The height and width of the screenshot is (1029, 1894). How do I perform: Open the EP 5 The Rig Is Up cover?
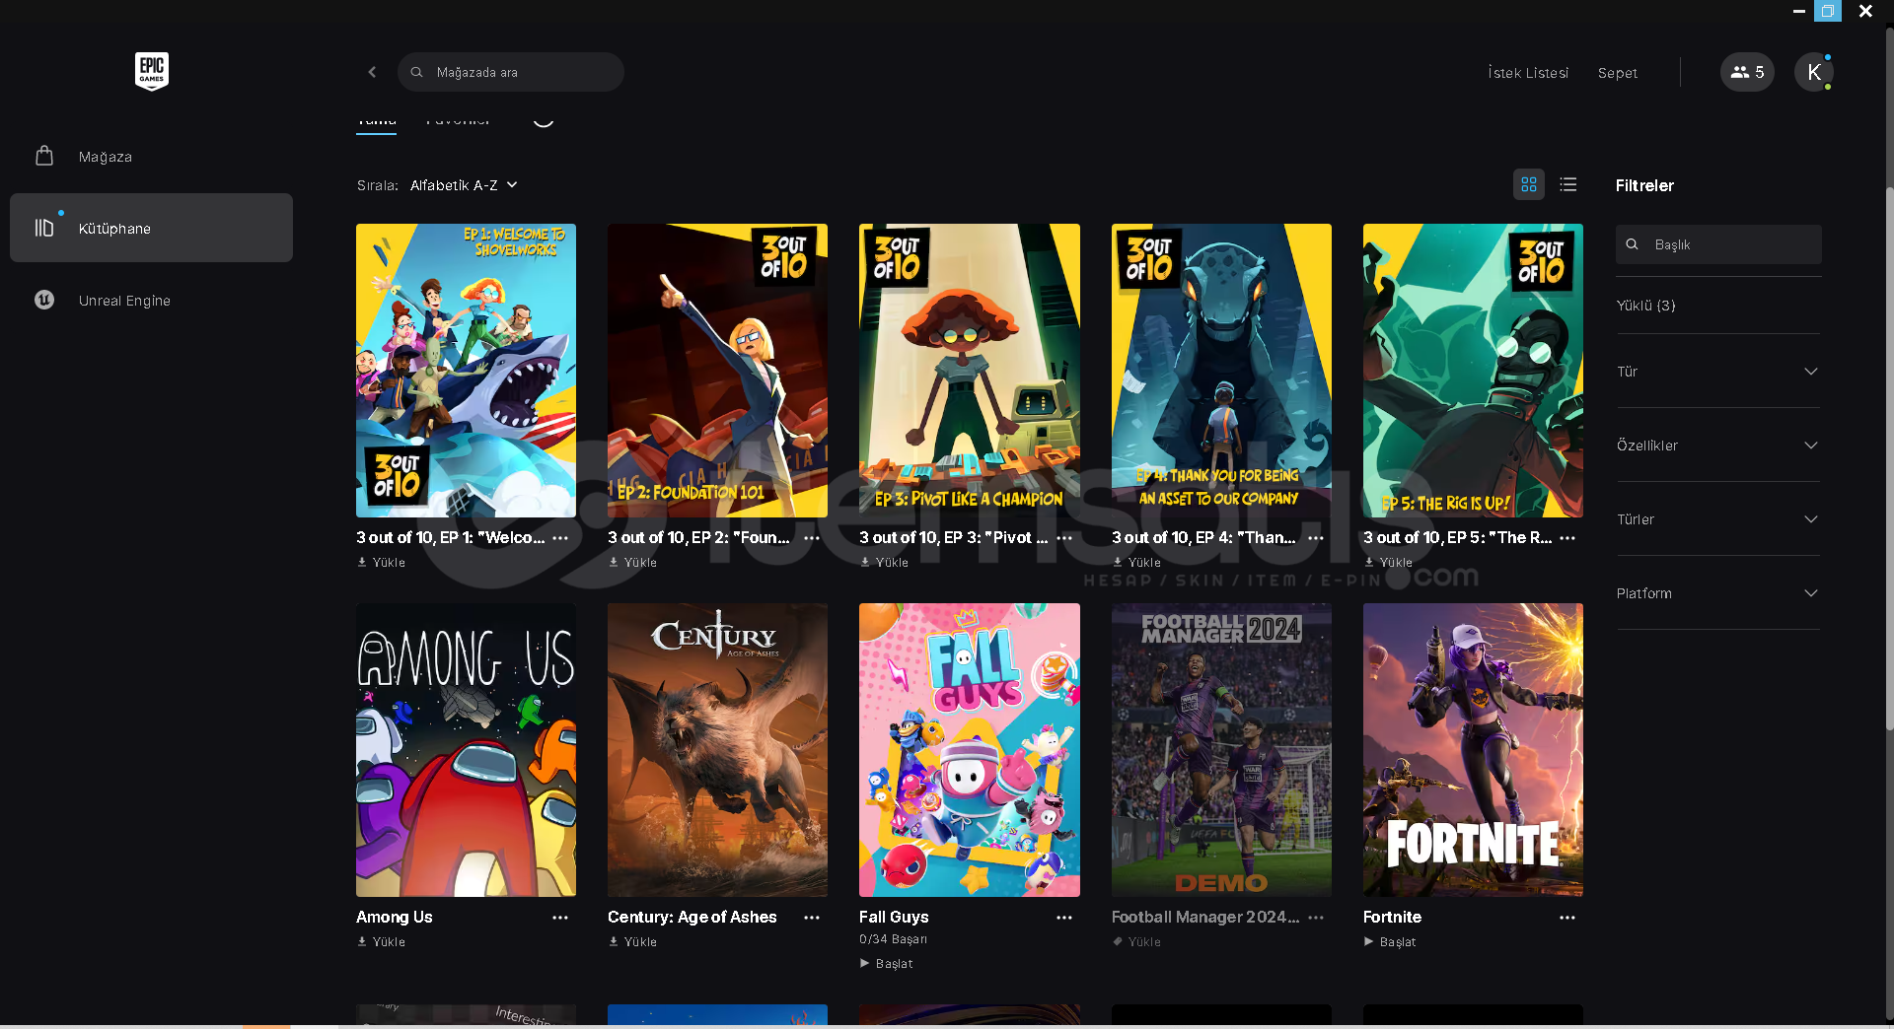click(x=1473, y=371)
